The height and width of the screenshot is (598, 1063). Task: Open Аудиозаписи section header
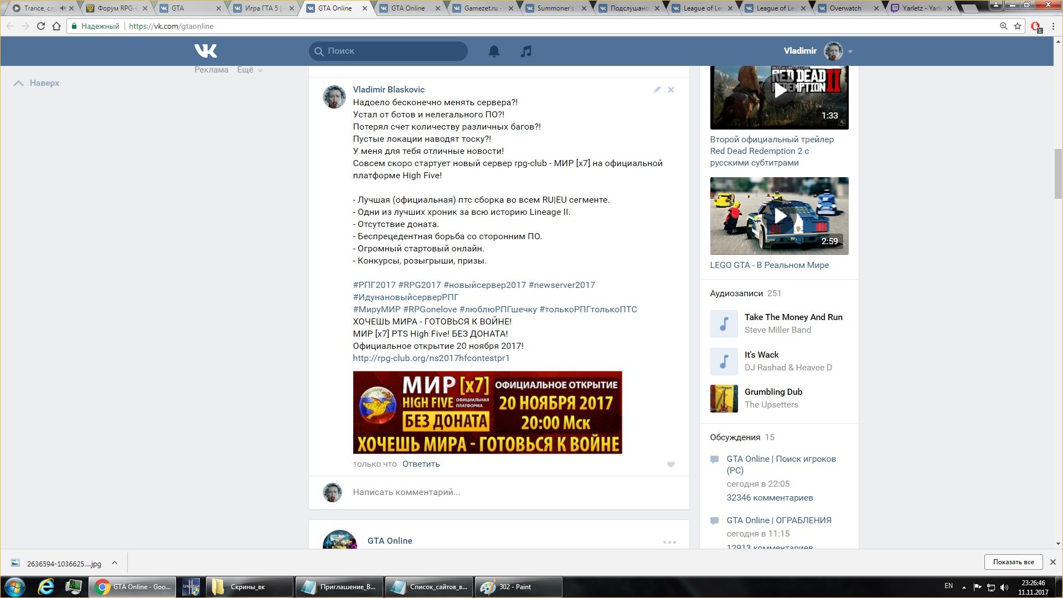point(736,293)
